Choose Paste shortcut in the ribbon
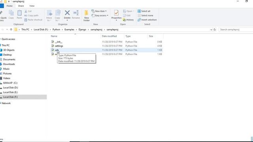The image size is (253, 142). point(33,20)
